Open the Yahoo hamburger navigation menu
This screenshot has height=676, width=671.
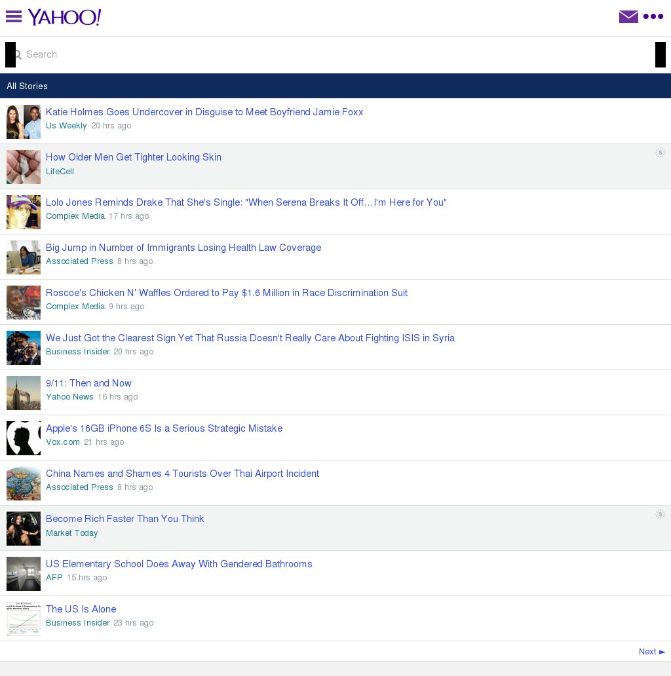click(x=13, y=16)
